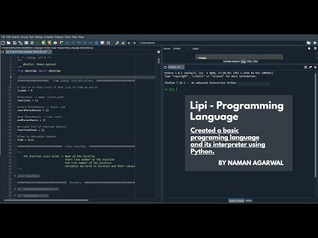Image resolution: width=318 pixels, height=238 pixels.
Task: Click the debugger step-over icon
Action: [73, 43]
